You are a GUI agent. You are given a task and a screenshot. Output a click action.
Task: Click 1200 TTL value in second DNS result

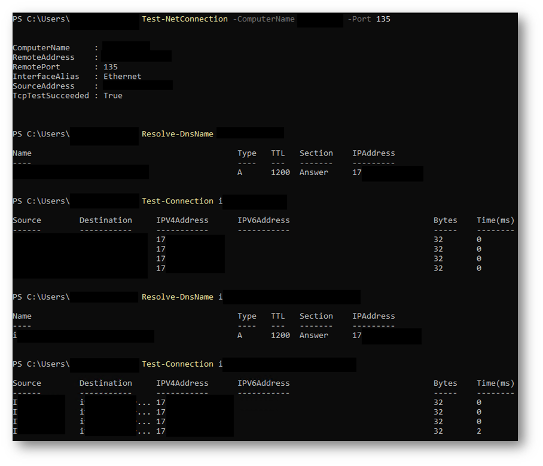(x=280, y=335)
